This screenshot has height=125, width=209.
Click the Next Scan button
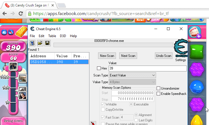128,56
